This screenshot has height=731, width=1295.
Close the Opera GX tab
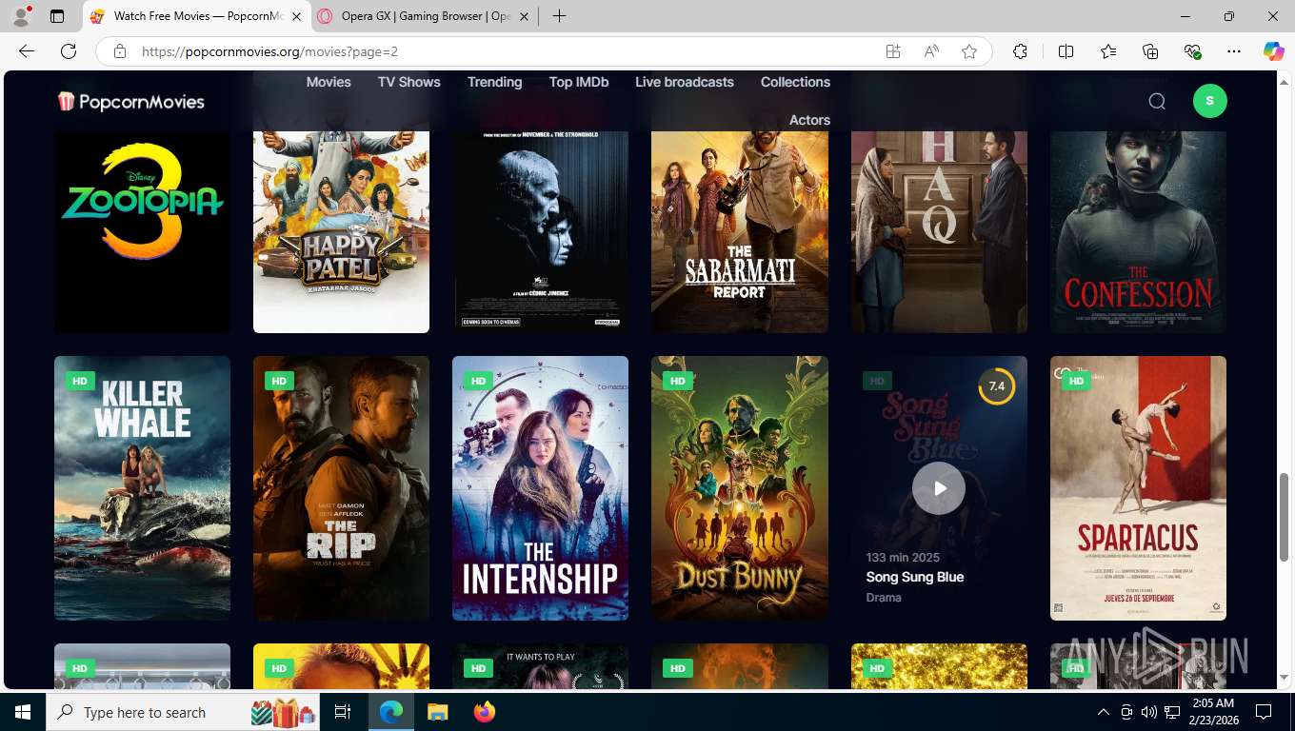tap(525, 16)
